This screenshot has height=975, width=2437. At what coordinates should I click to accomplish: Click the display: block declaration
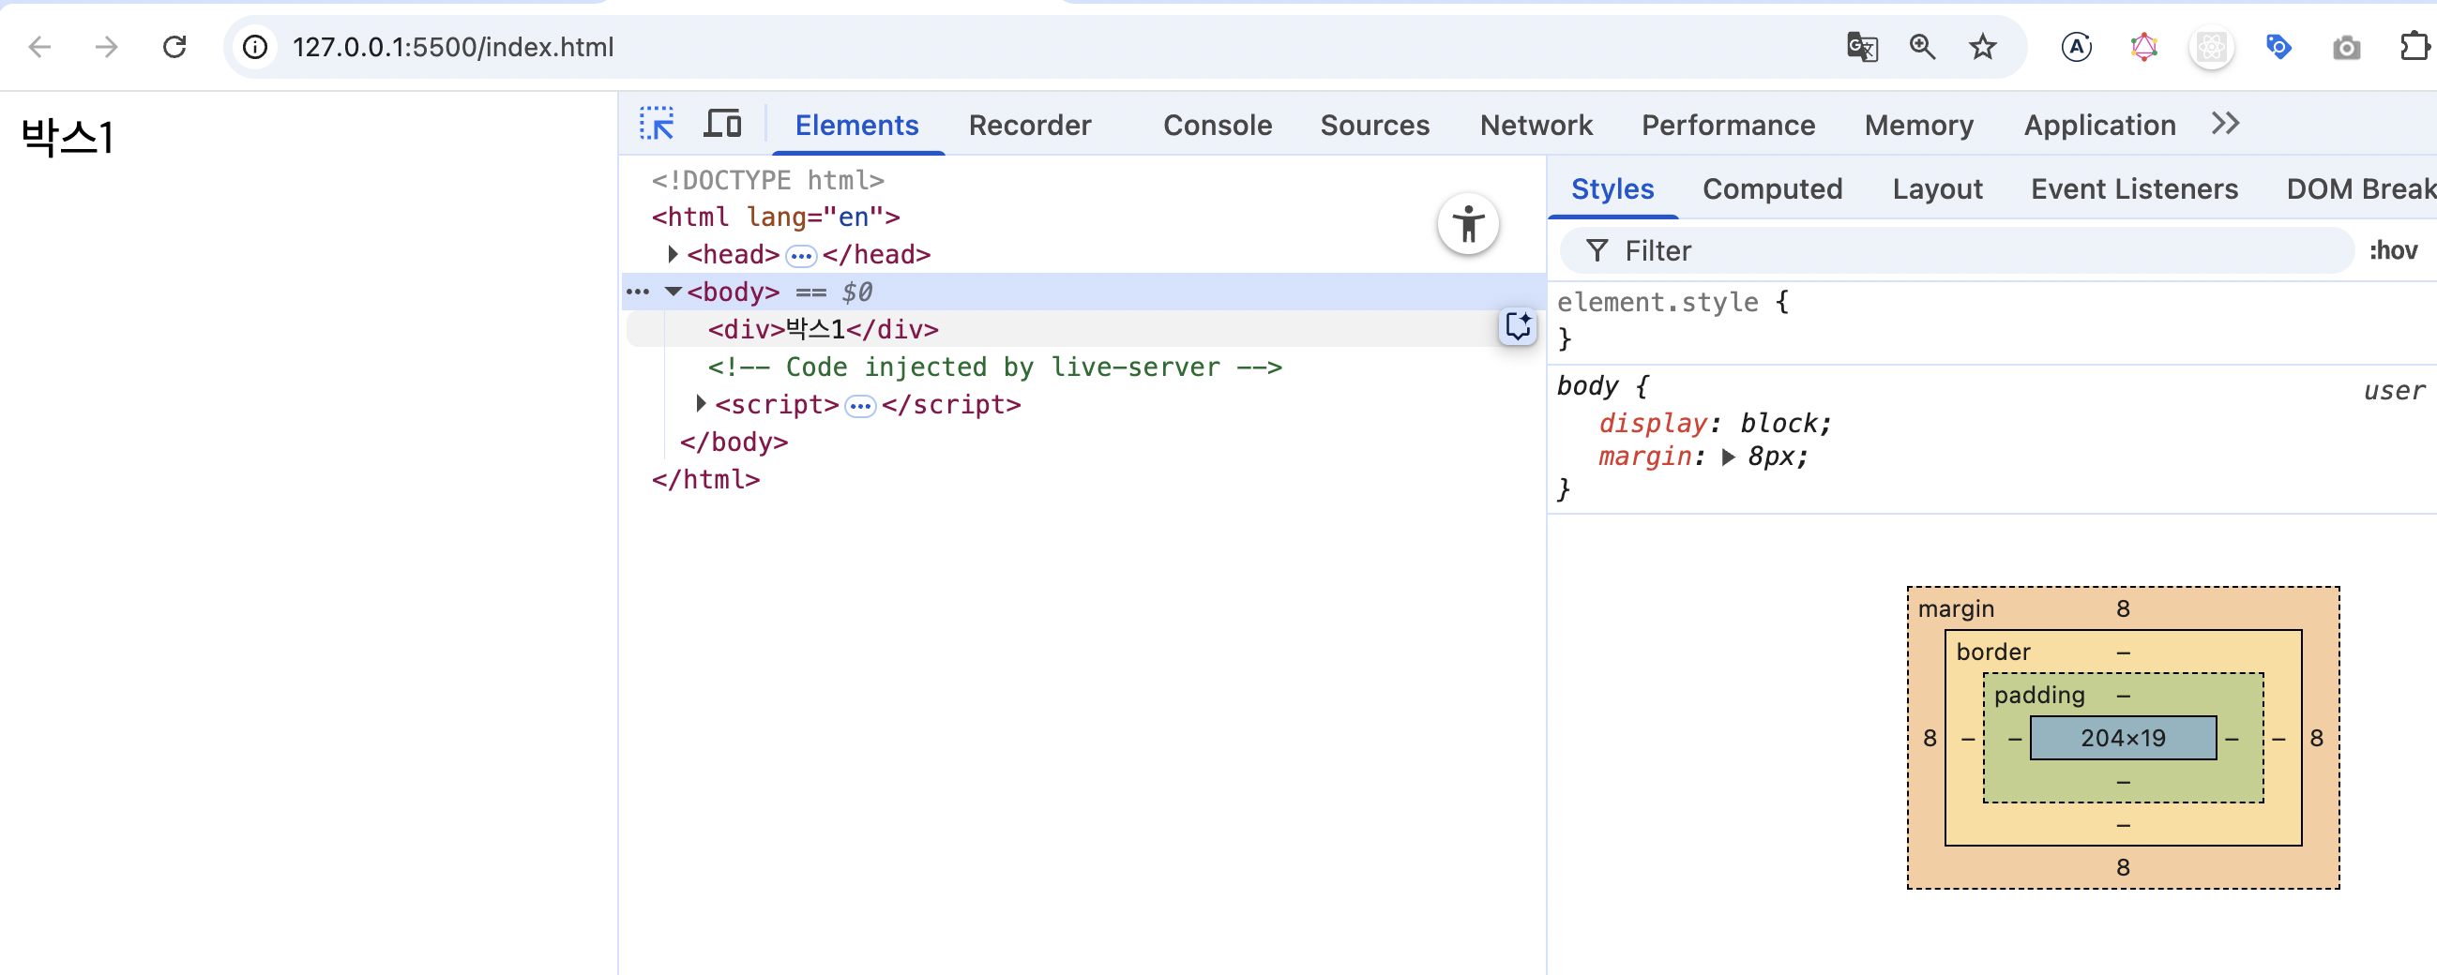click(1714, 423)
